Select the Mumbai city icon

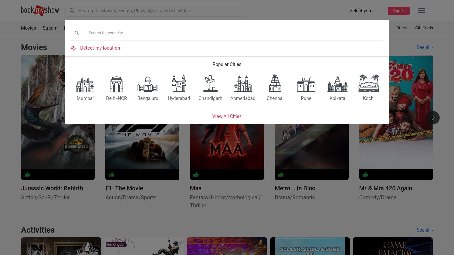pos(85,85)
